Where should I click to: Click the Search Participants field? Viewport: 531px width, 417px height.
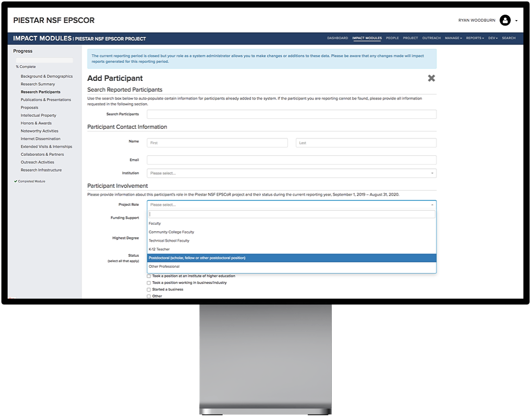[292, 114]
